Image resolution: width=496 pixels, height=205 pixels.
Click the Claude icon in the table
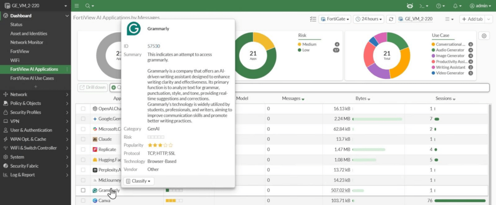pos(94,139)
